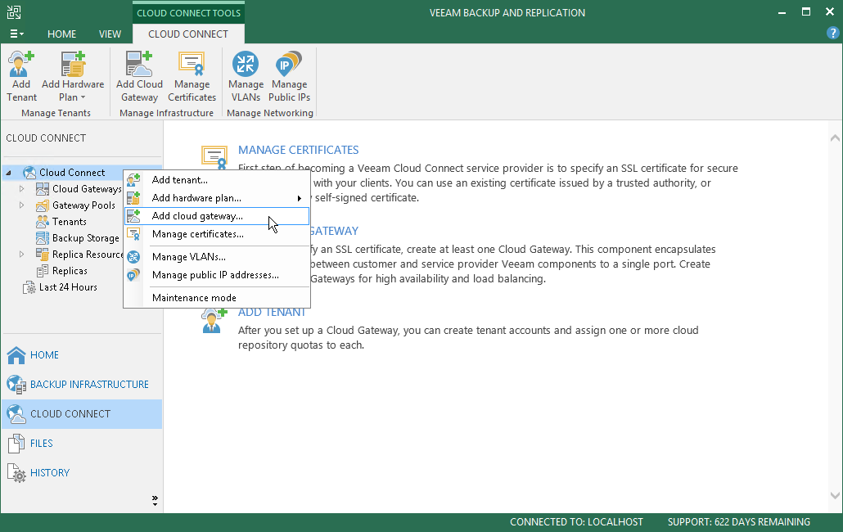
Task: Open Manage Certificates from the ribbon
Action: point(192,65)
